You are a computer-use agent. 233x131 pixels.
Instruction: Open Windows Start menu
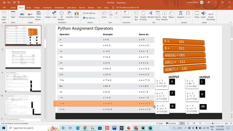[x=3, y=128]
